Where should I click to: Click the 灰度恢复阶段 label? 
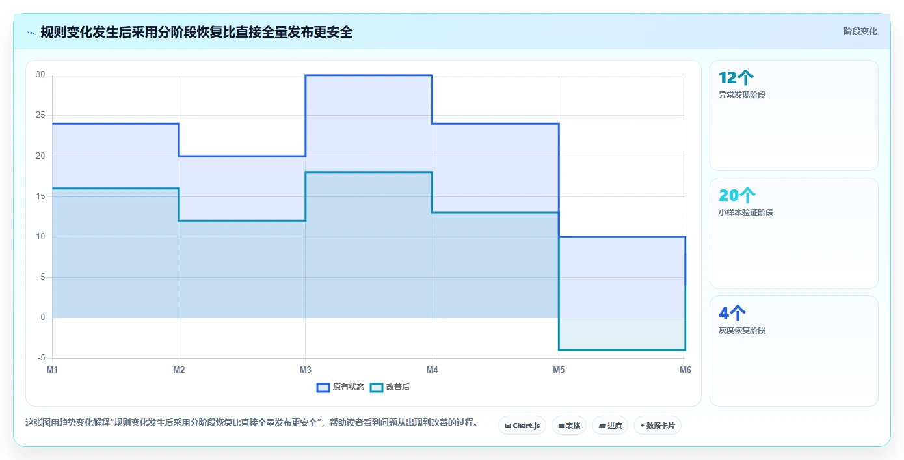[742, 330]
